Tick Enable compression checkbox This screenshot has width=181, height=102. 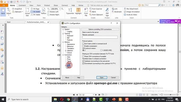click(x=83, y=46)
